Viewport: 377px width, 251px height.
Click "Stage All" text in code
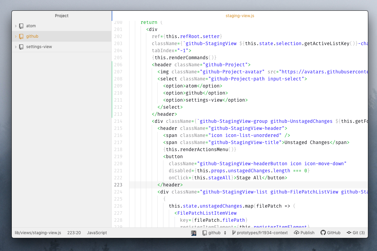pyautogui.click(x=249, y=178)
